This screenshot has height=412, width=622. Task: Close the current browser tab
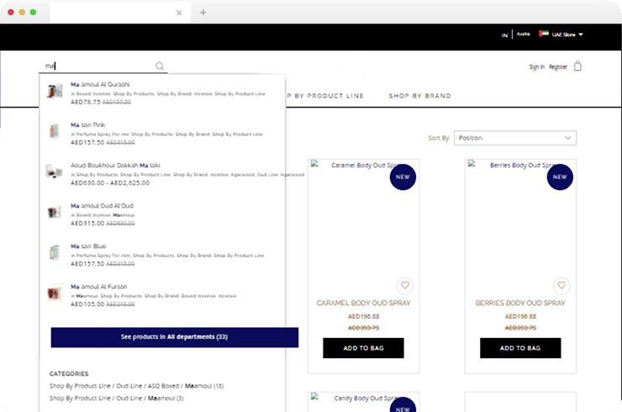coord(179,13)
